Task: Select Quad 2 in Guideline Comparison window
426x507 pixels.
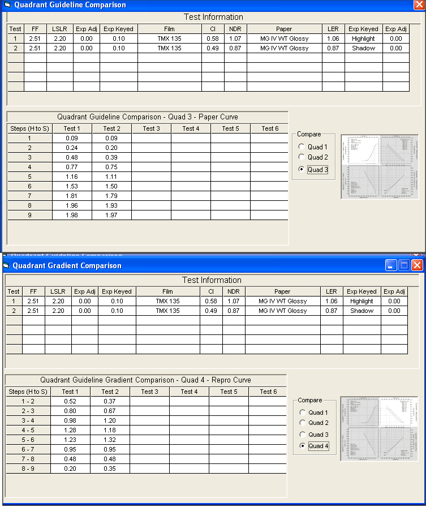Action: pos(302,157)
